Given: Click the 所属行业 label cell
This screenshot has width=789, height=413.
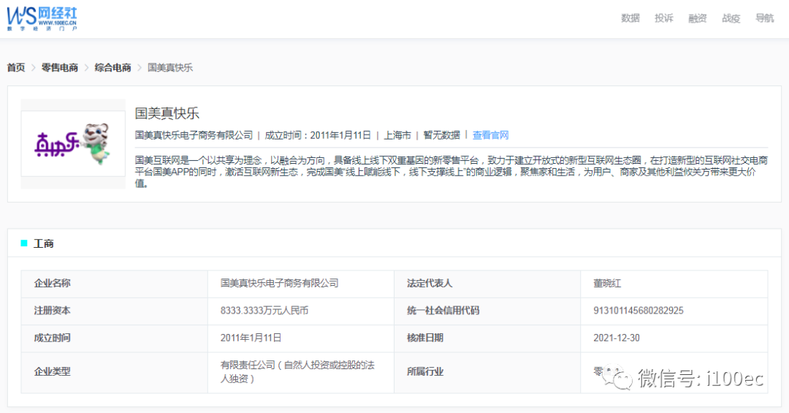Looking at the screenshot, I should pos(487,372).
